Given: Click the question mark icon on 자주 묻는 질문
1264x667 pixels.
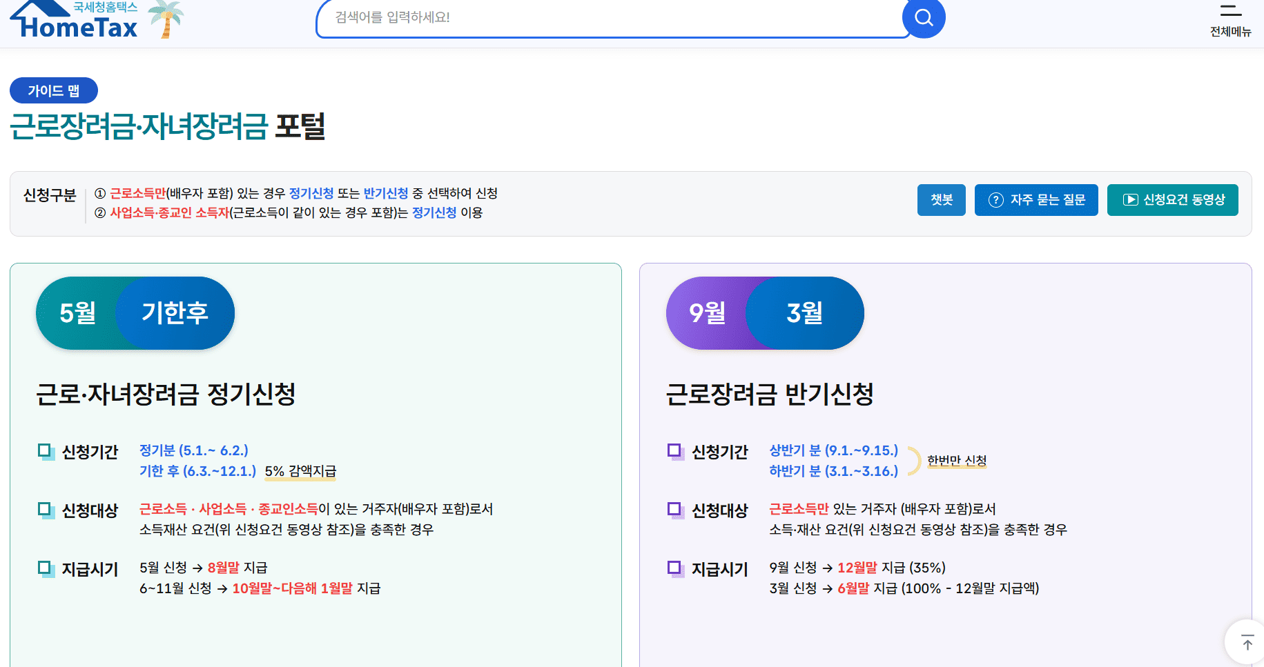Looking at the screenshot, I should (x=996, y=199).
